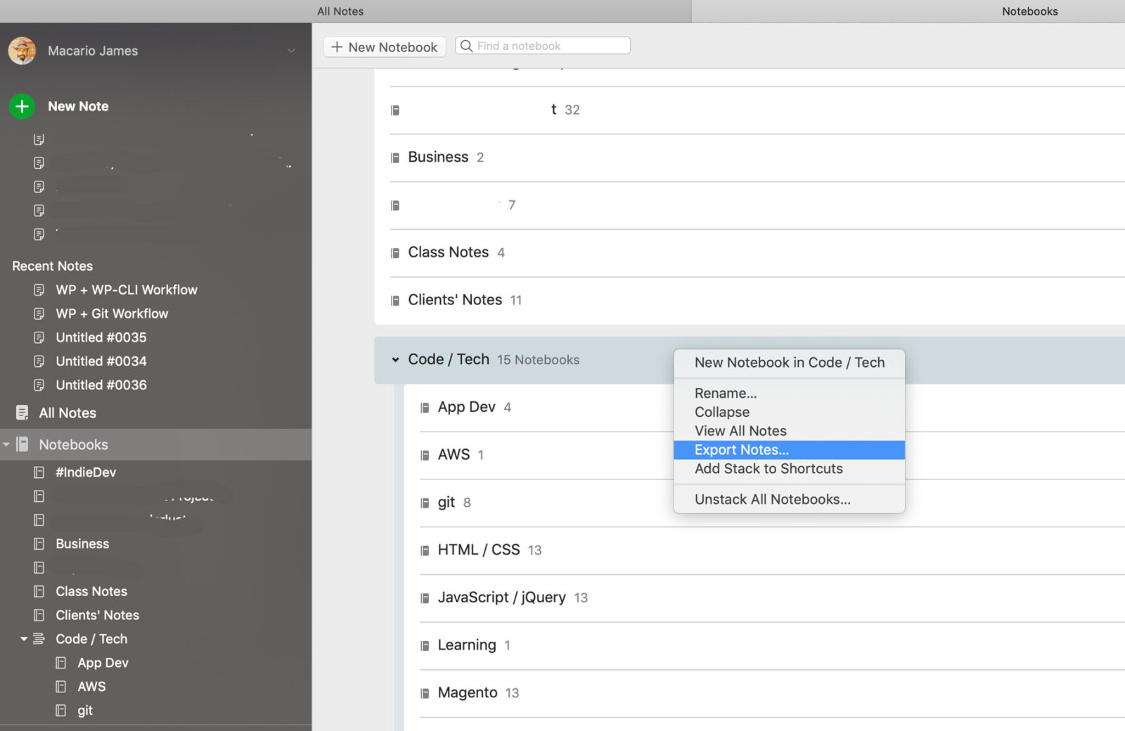This screenshot has height=731, width=1125.
Task: Open Learning notebook row
Action: (772, 645)
